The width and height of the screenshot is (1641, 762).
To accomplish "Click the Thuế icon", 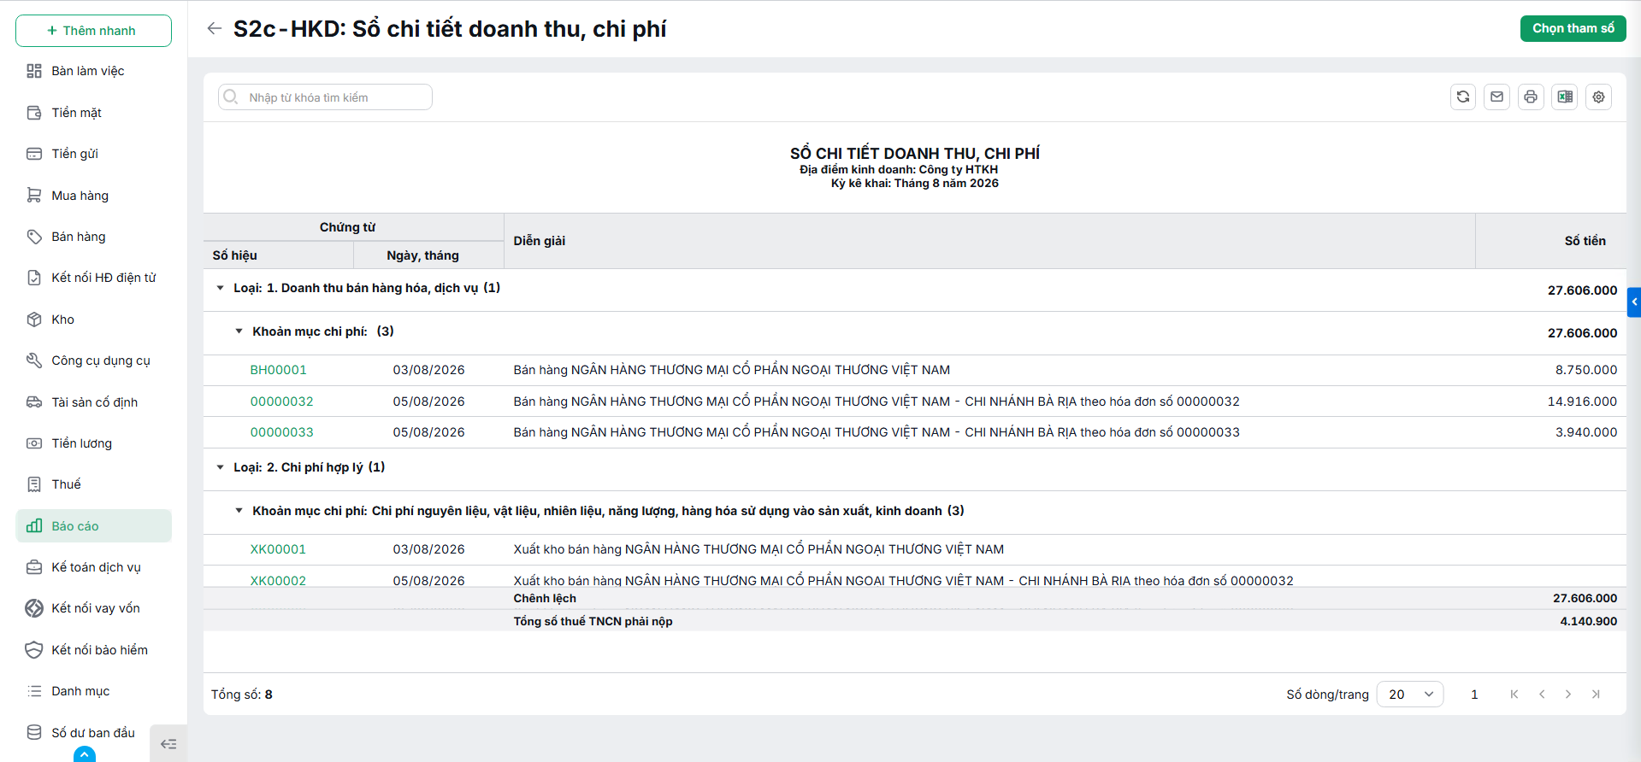I will tap(34, 484).
